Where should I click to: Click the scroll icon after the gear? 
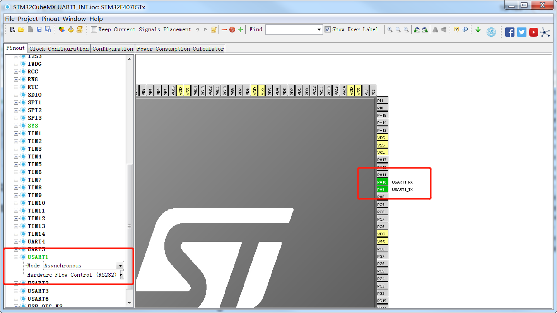79,29
